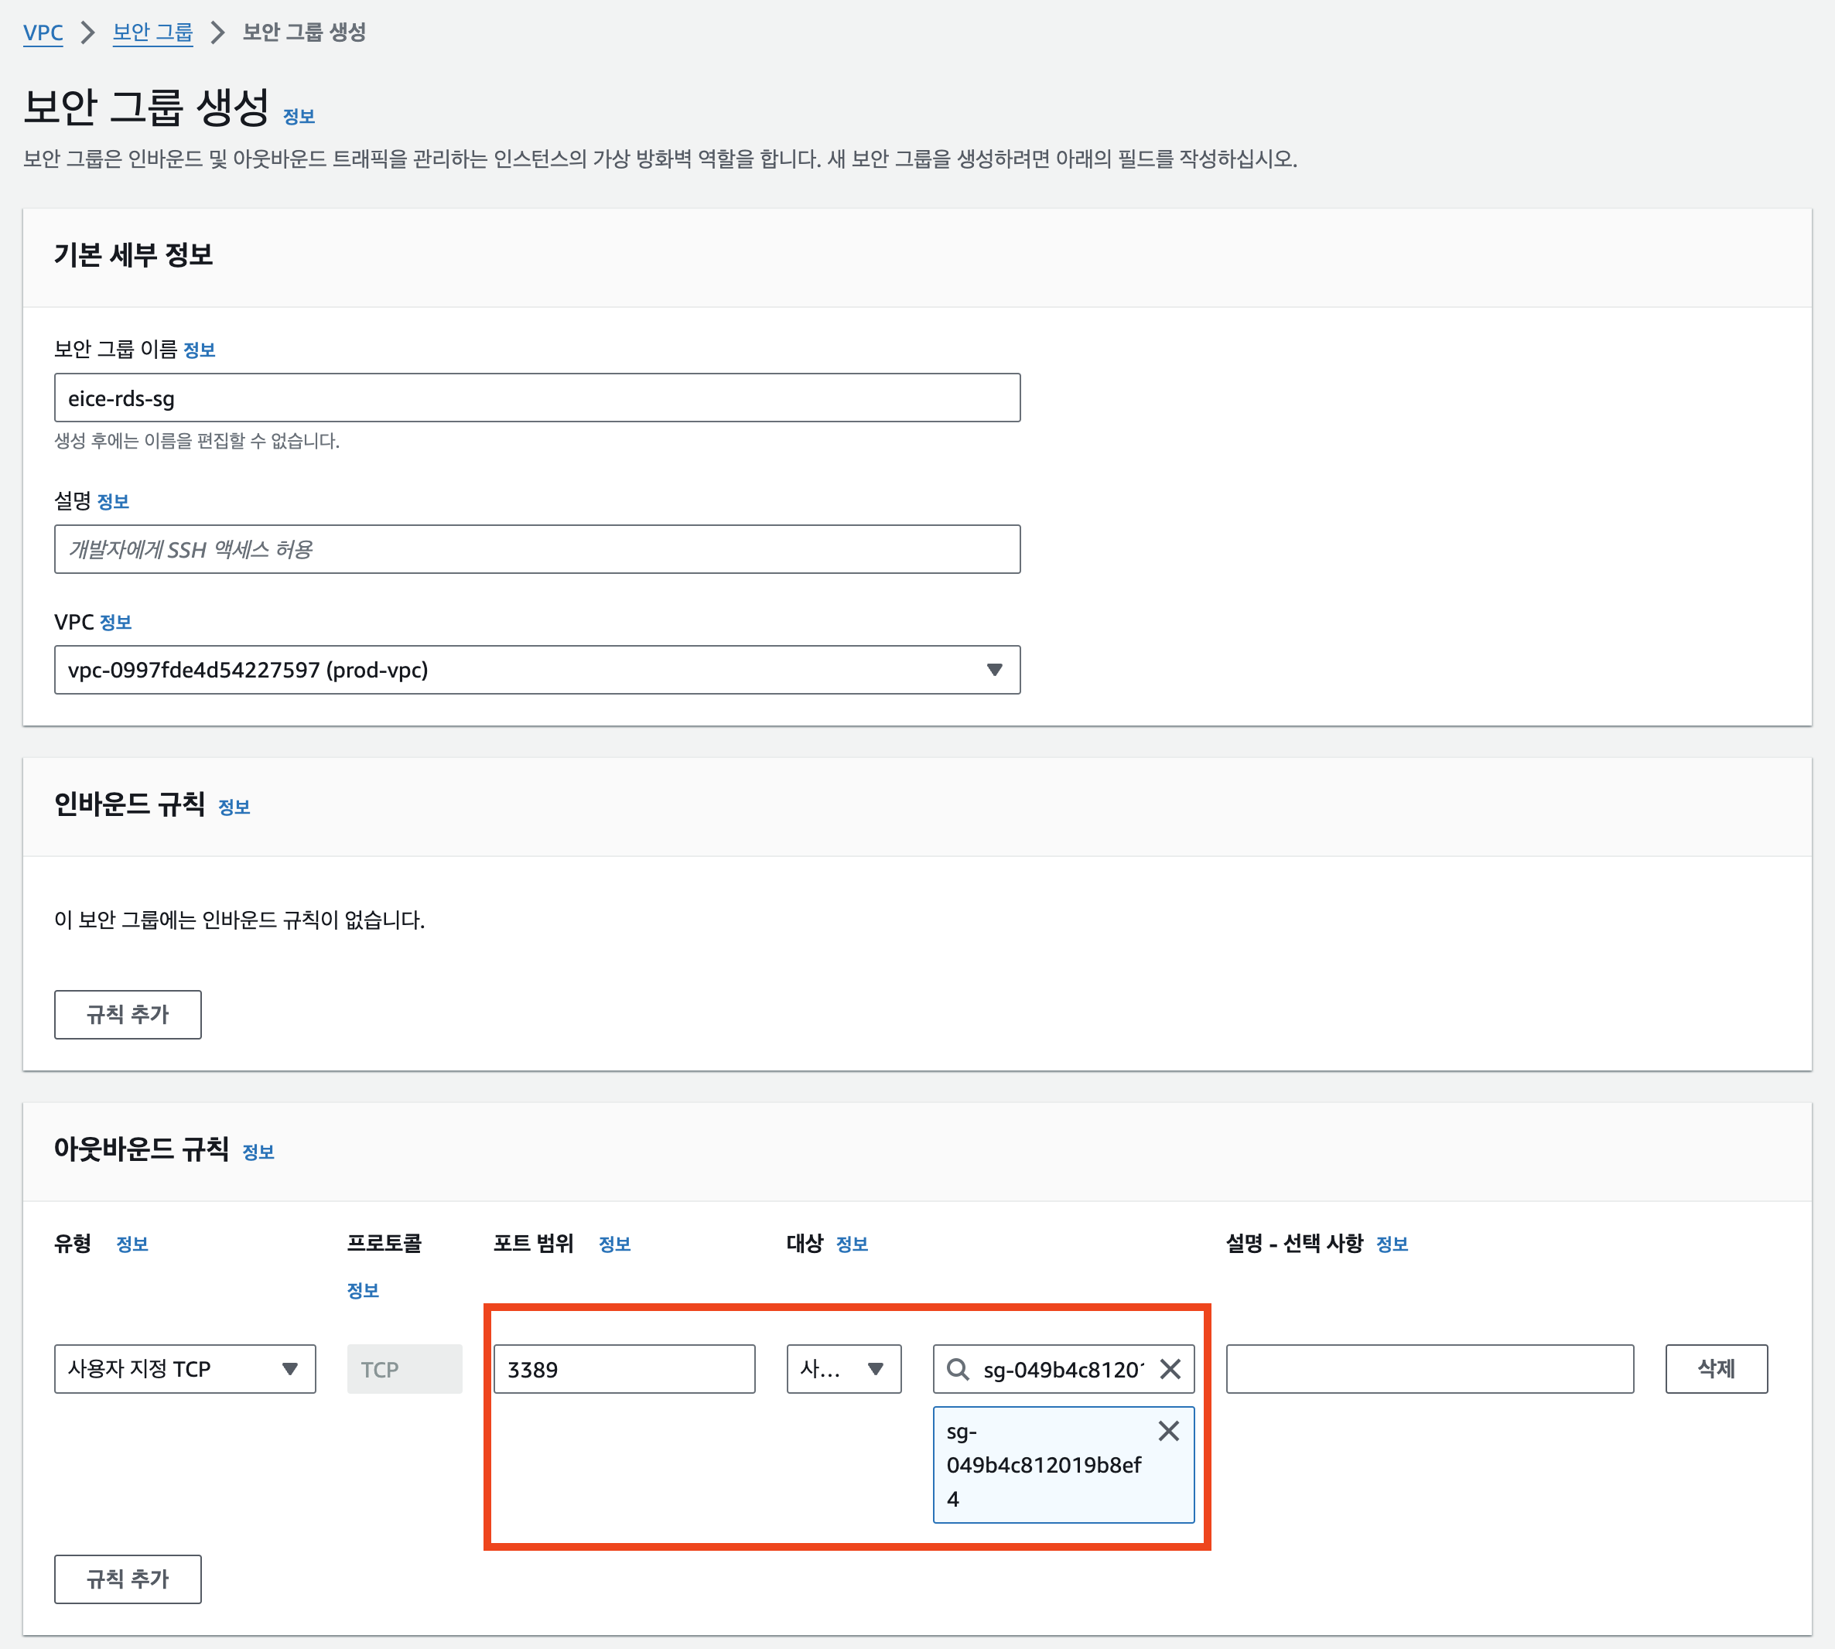
Task: Remove the sg-049b4c812019b8ef4 token
Action: 1168,1431
